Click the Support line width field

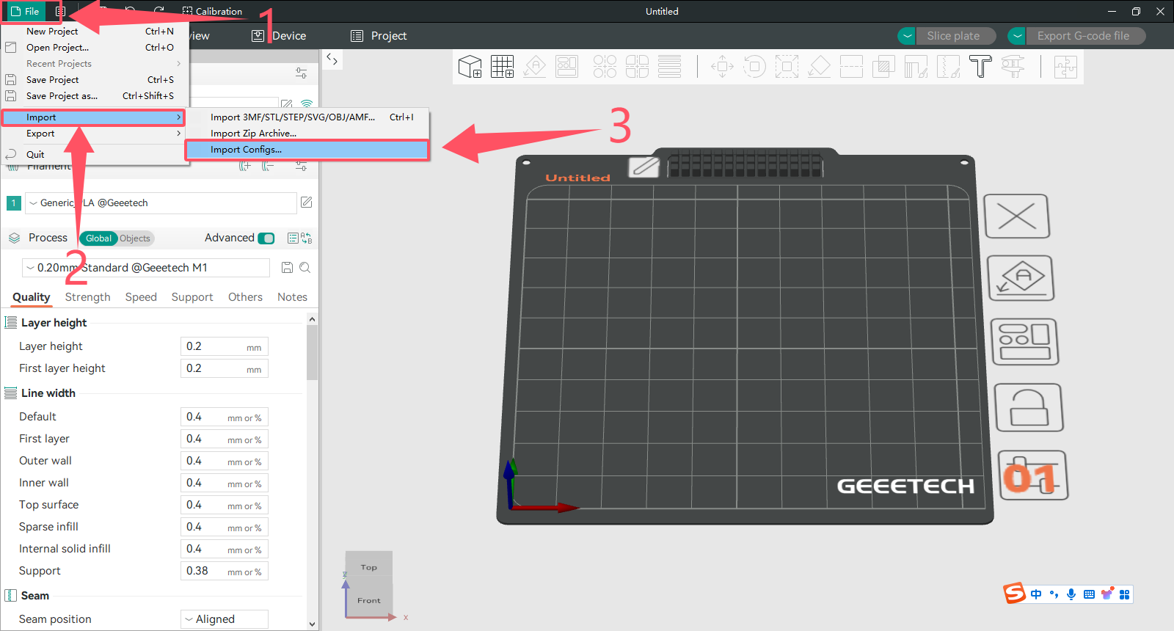225,571
